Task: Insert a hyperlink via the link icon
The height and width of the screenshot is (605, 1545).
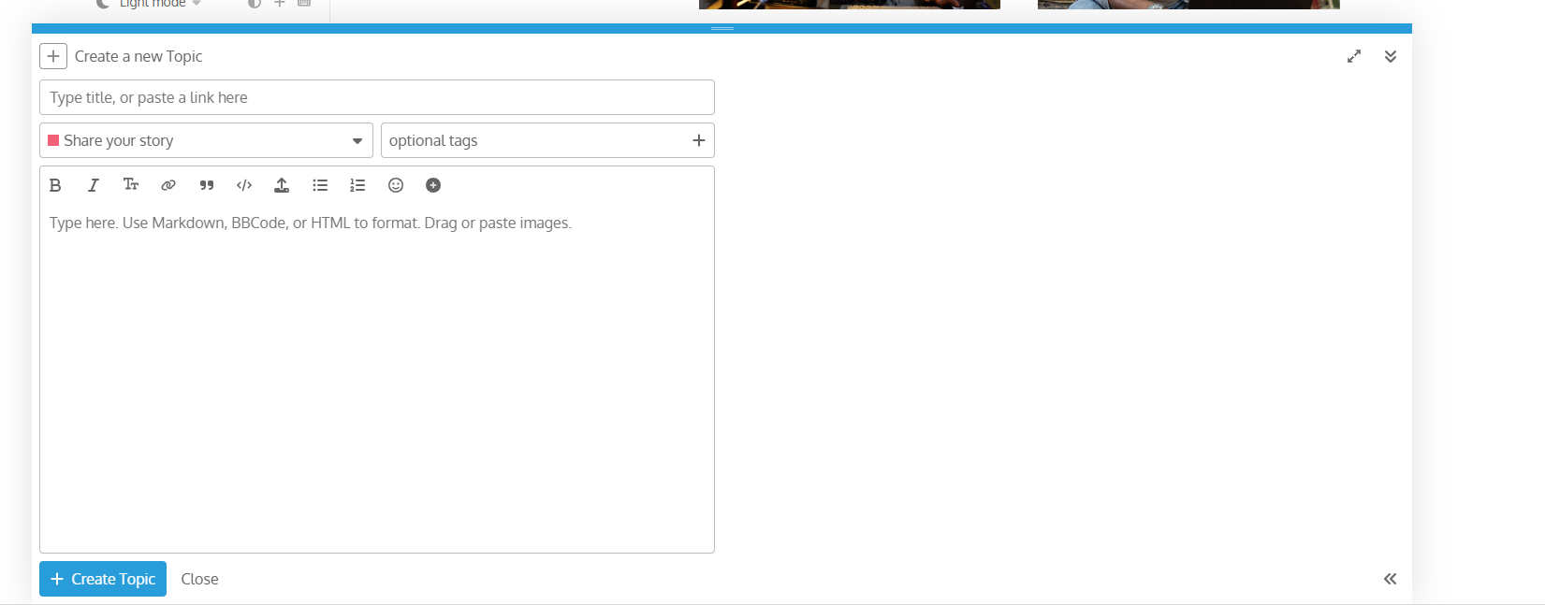Action: (x=168, y=185)
